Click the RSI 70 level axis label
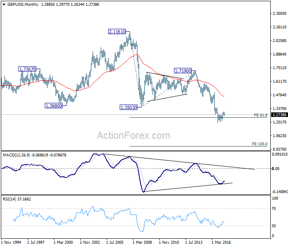Viewport: 288px width, 247px height. 274,209
